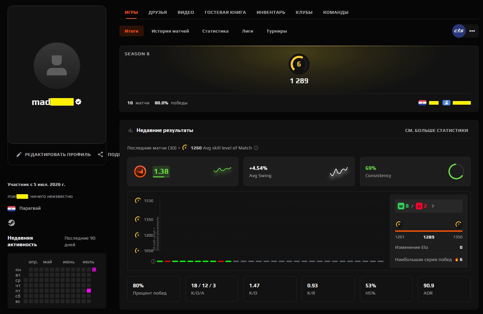
Task: Open the linked Steam account icon
Action: tap(12, 223)
